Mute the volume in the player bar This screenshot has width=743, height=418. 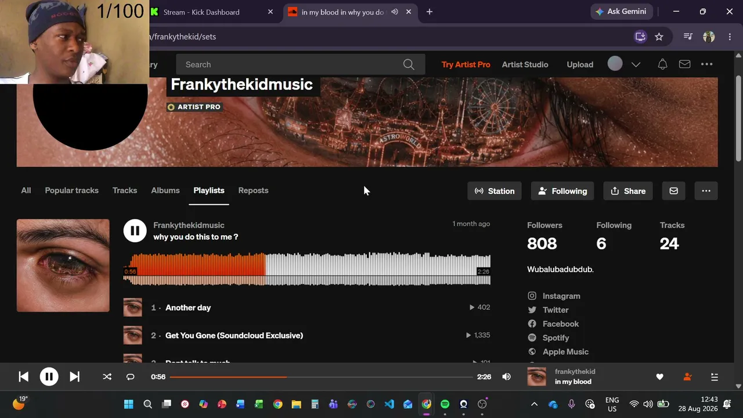point(506,377)
